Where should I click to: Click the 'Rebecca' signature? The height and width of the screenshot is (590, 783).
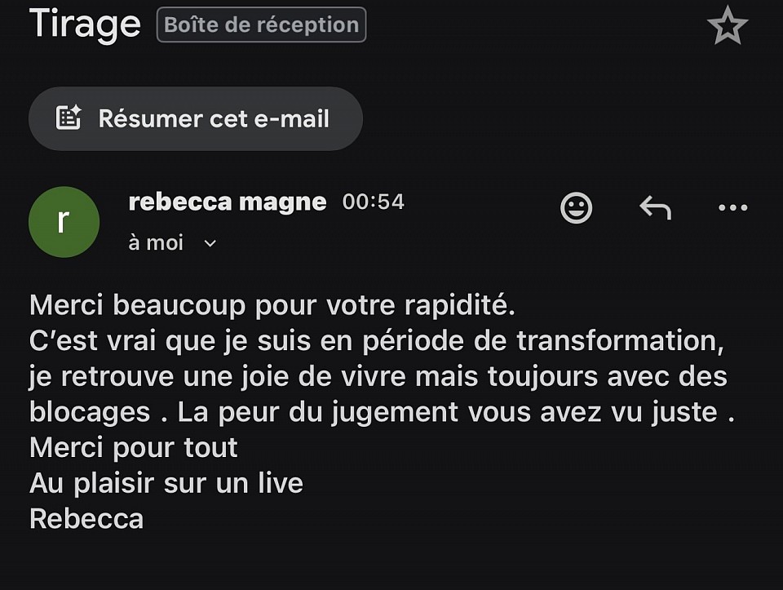point(86,518)
